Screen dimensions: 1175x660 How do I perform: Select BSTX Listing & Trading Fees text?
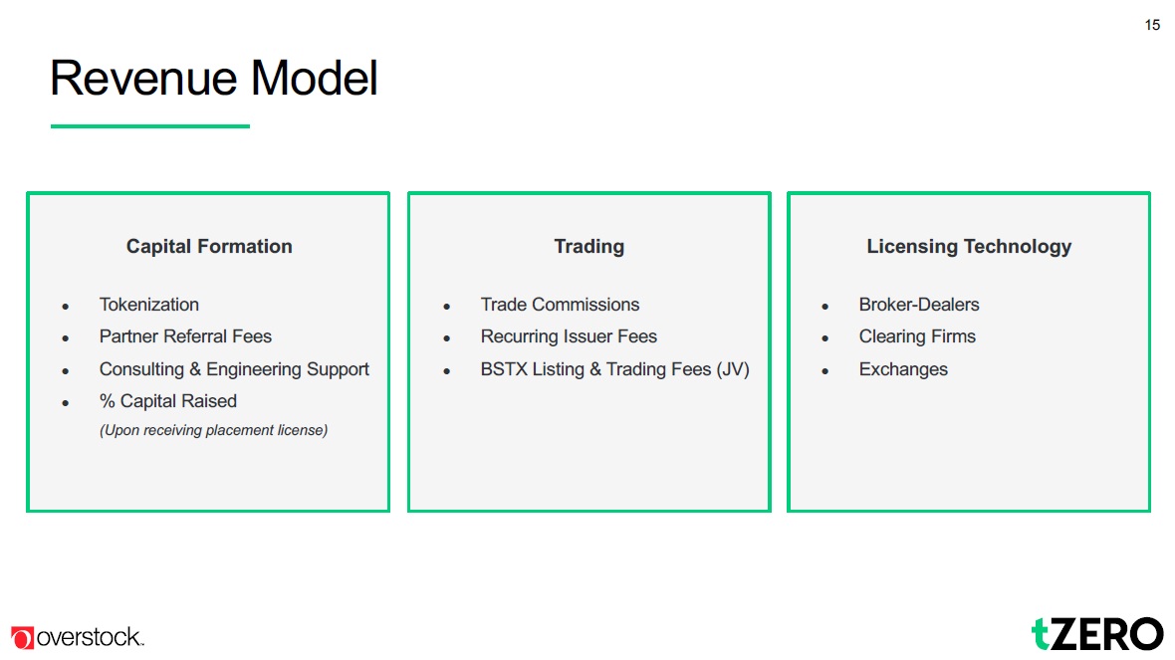pyautogui.click(x=614, y=369)
